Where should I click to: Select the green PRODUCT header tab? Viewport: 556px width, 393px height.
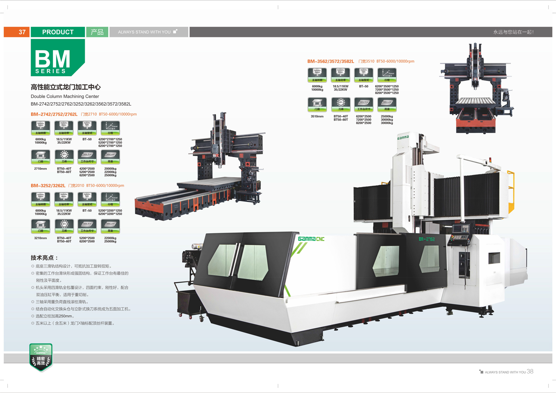pyautogui.click(x=58, y=32)
